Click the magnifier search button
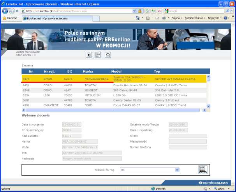This screenshot has height=192, width=236. coord(227,11)
